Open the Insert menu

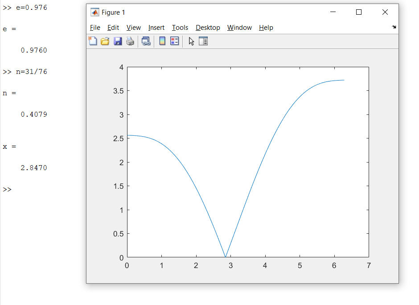click(x=156, y=27)
